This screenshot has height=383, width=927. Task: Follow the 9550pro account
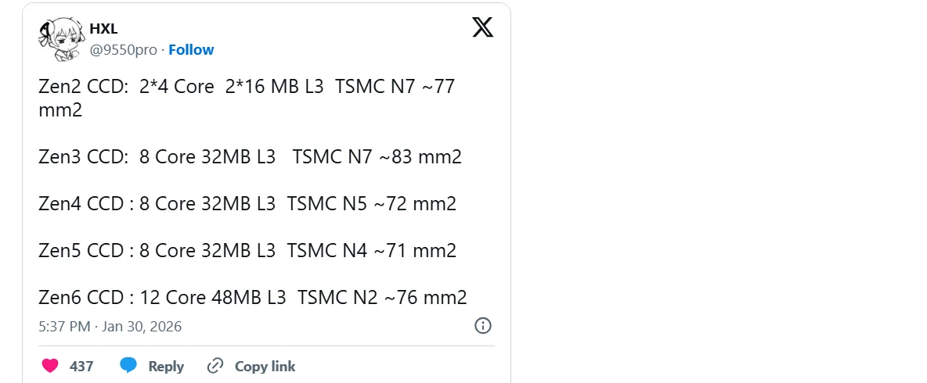click(x=191, y=50)
